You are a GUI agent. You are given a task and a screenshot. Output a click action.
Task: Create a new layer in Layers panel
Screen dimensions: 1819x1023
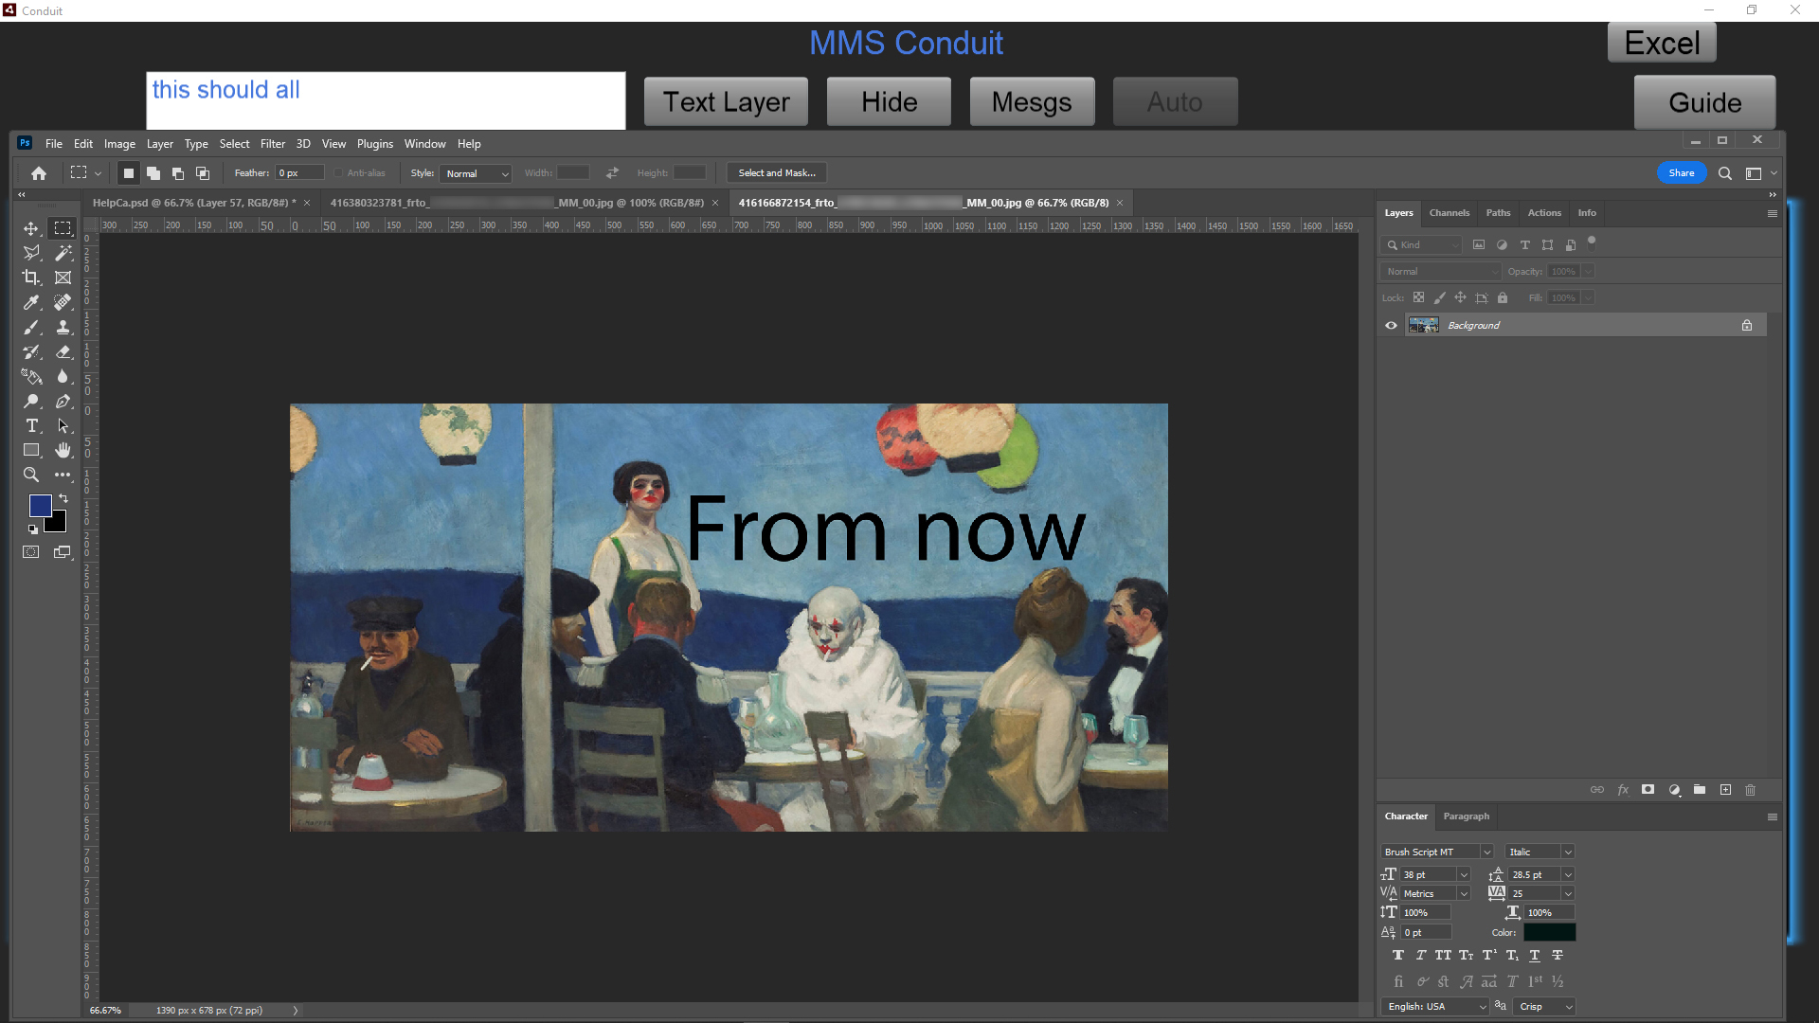pyautogui.click(x=1725, y=790)
